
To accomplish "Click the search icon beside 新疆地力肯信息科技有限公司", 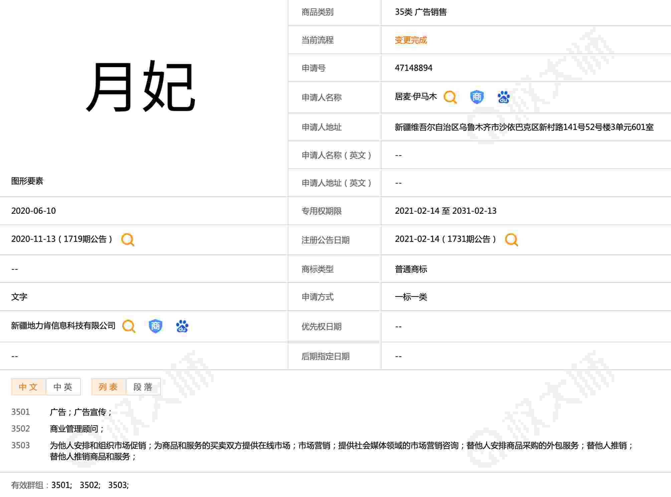I will 129,326.
